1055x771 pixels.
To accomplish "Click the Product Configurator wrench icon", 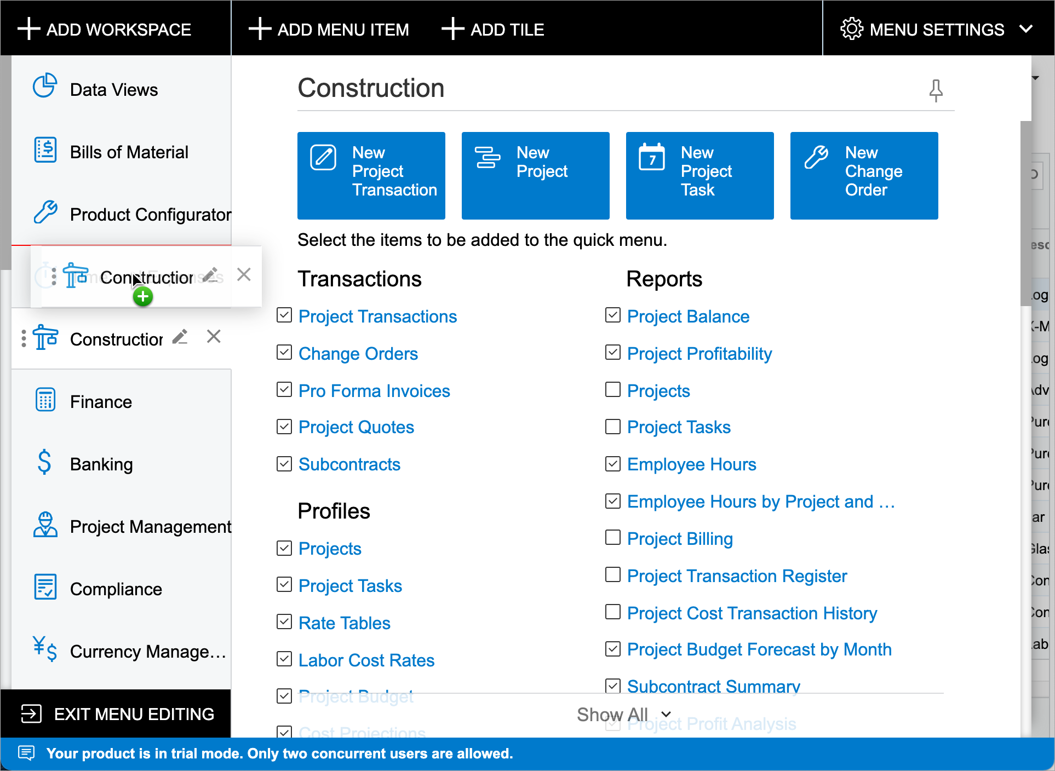I will (x=45, y=212).
